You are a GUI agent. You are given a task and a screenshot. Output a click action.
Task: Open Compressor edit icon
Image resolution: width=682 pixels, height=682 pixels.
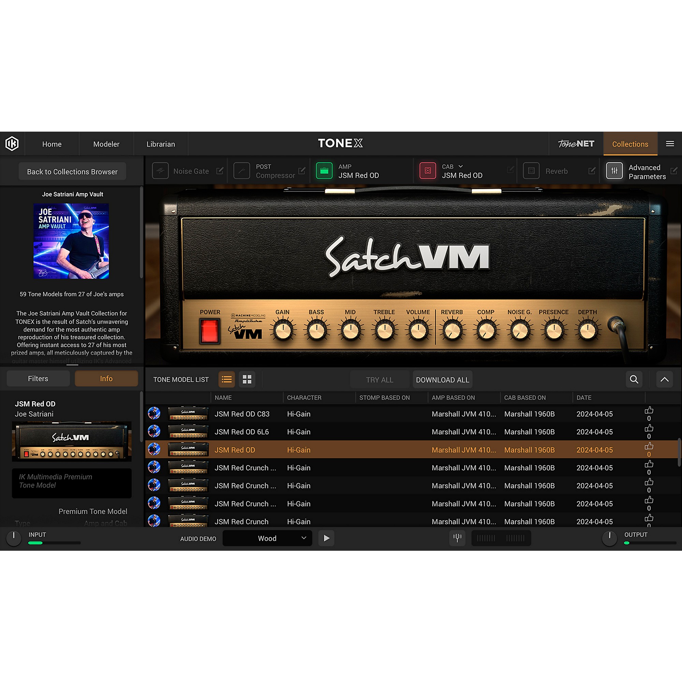tap(301, 171)
